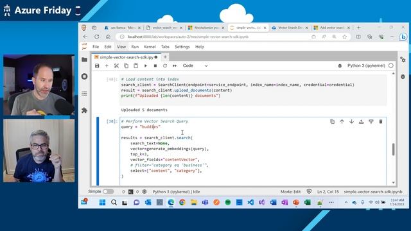Move the active cell down

(351, 121)
